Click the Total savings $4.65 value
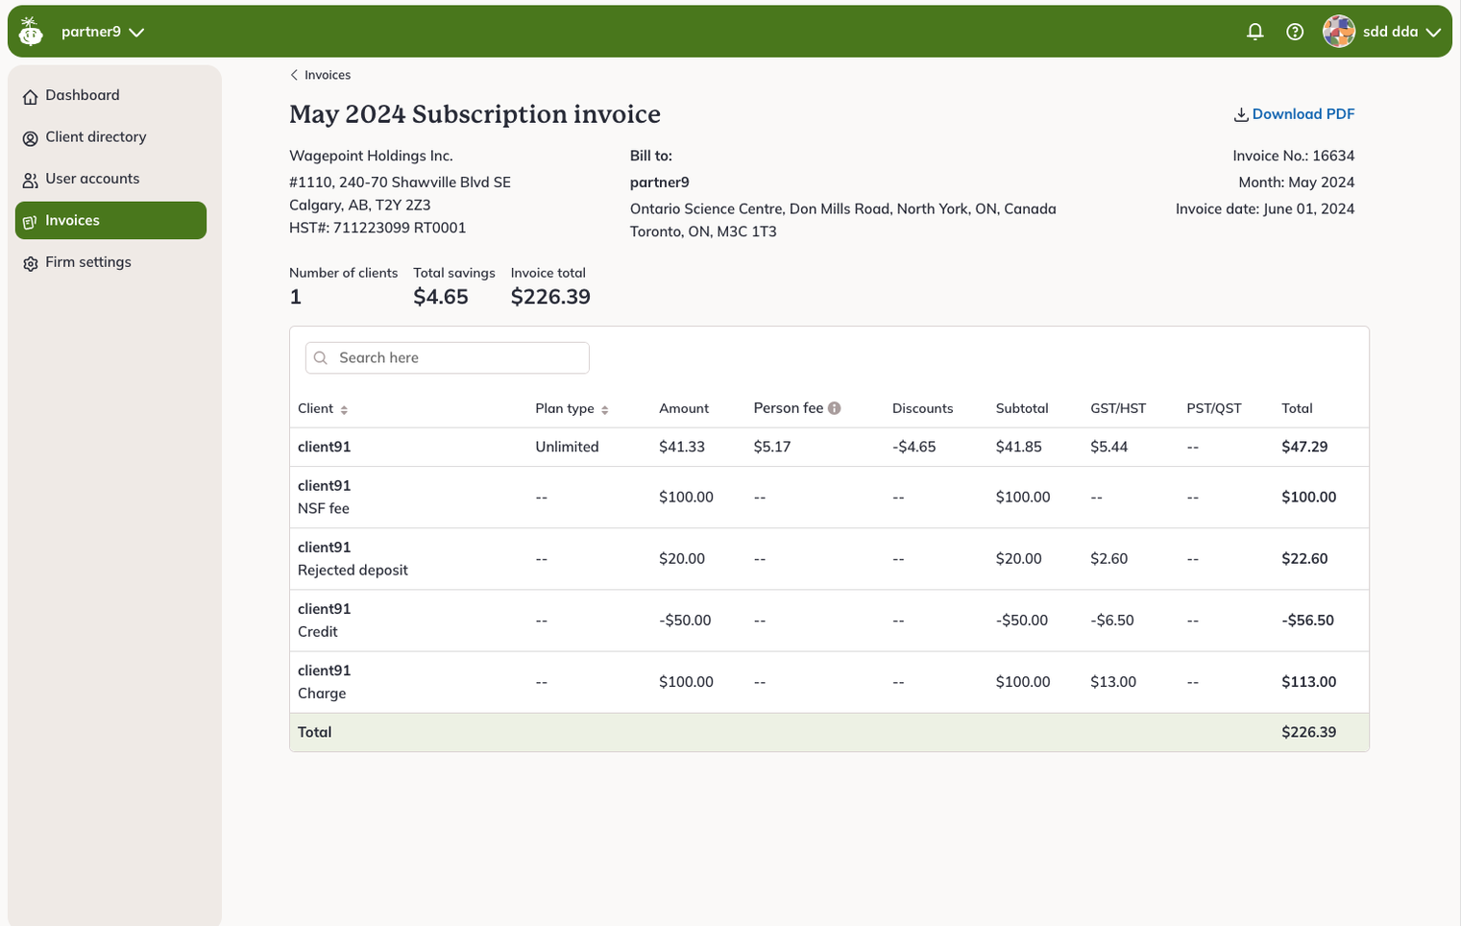The height and width of the screenshot is (926, 1461). pos(441,297)
